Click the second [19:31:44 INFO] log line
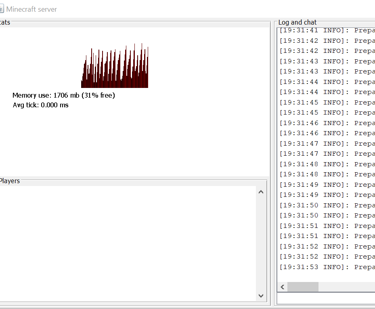 327,92
